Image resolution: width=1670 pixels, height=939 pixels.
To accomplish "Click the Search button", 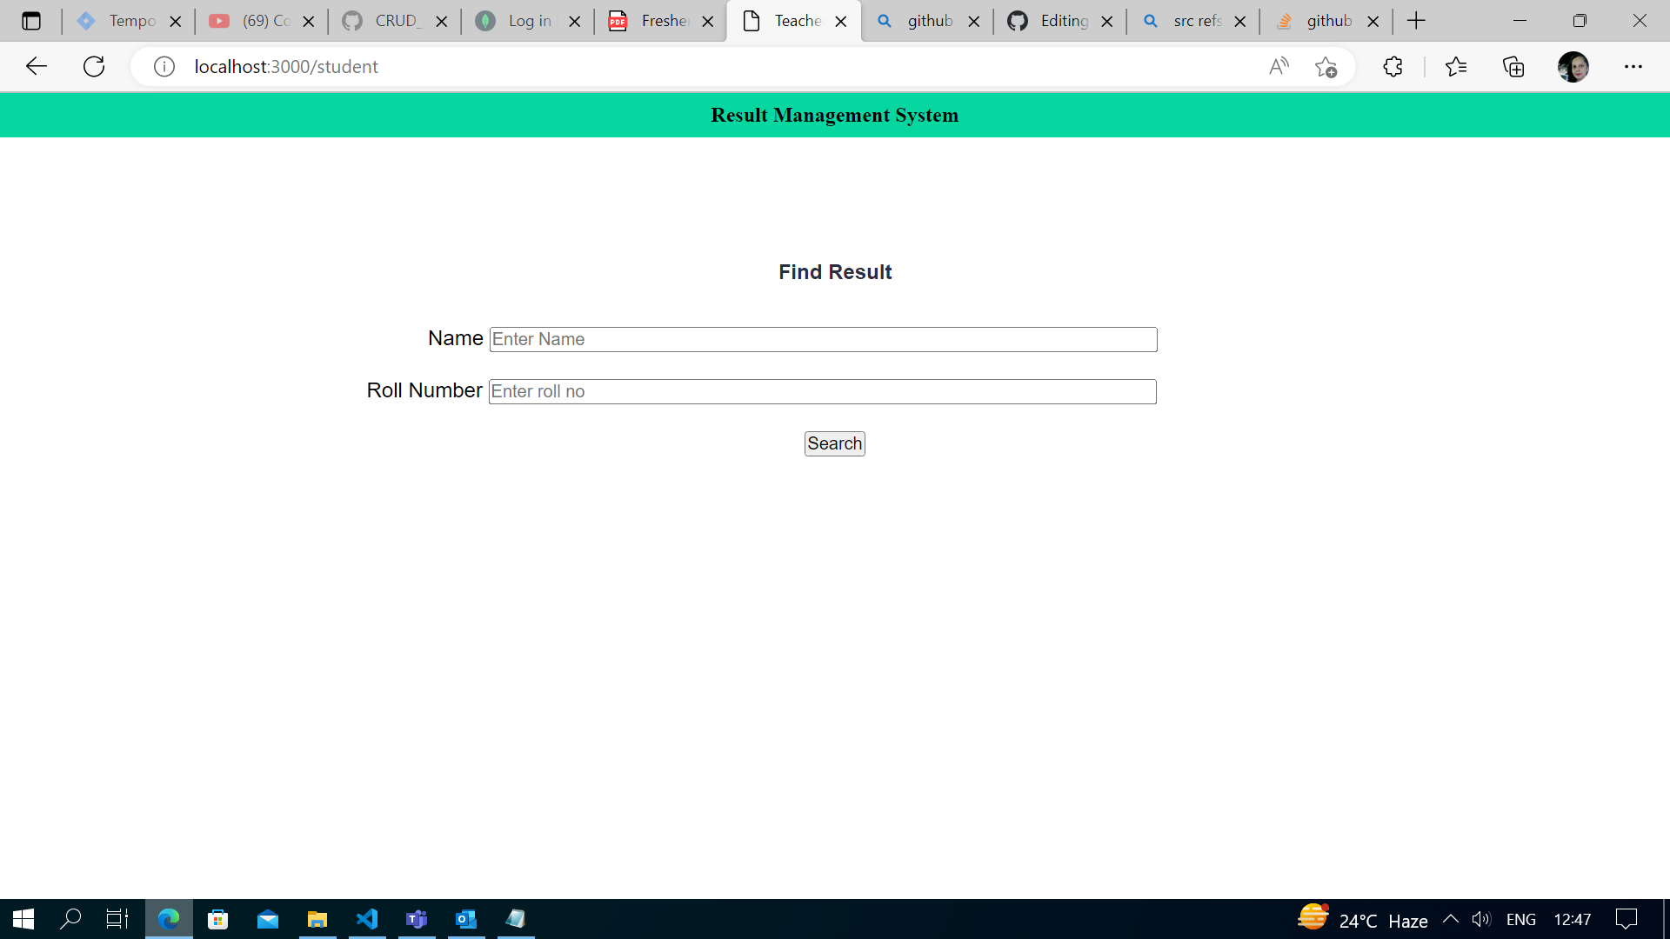I will tap(834, 443).
